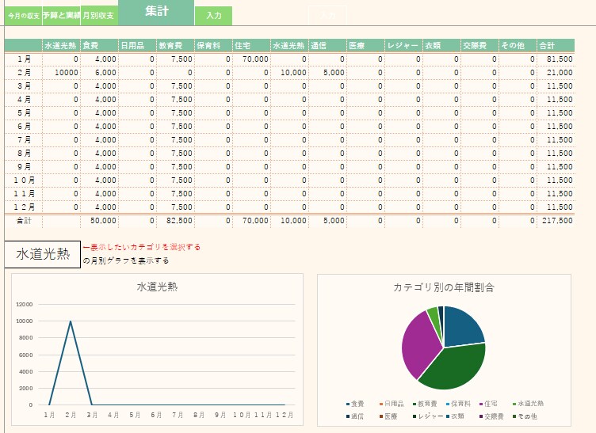
Task: Click the 6月 row label in the table
Action: (24, 127)
